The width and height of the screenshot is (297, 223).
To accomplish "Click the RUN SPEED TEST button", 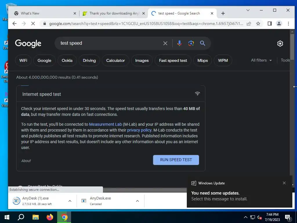I will tap(176, 160).
